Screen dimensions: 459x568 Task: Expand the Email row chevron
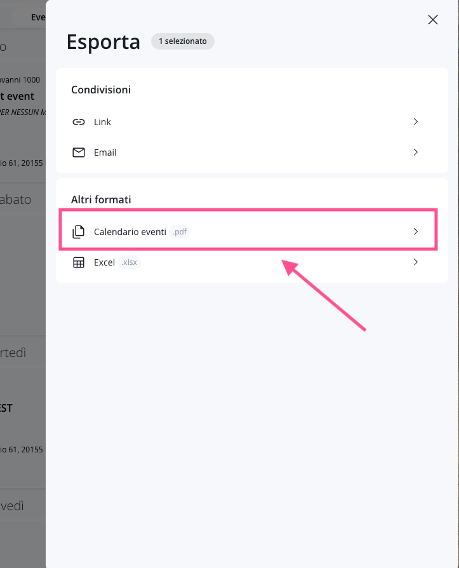point(416,152)
